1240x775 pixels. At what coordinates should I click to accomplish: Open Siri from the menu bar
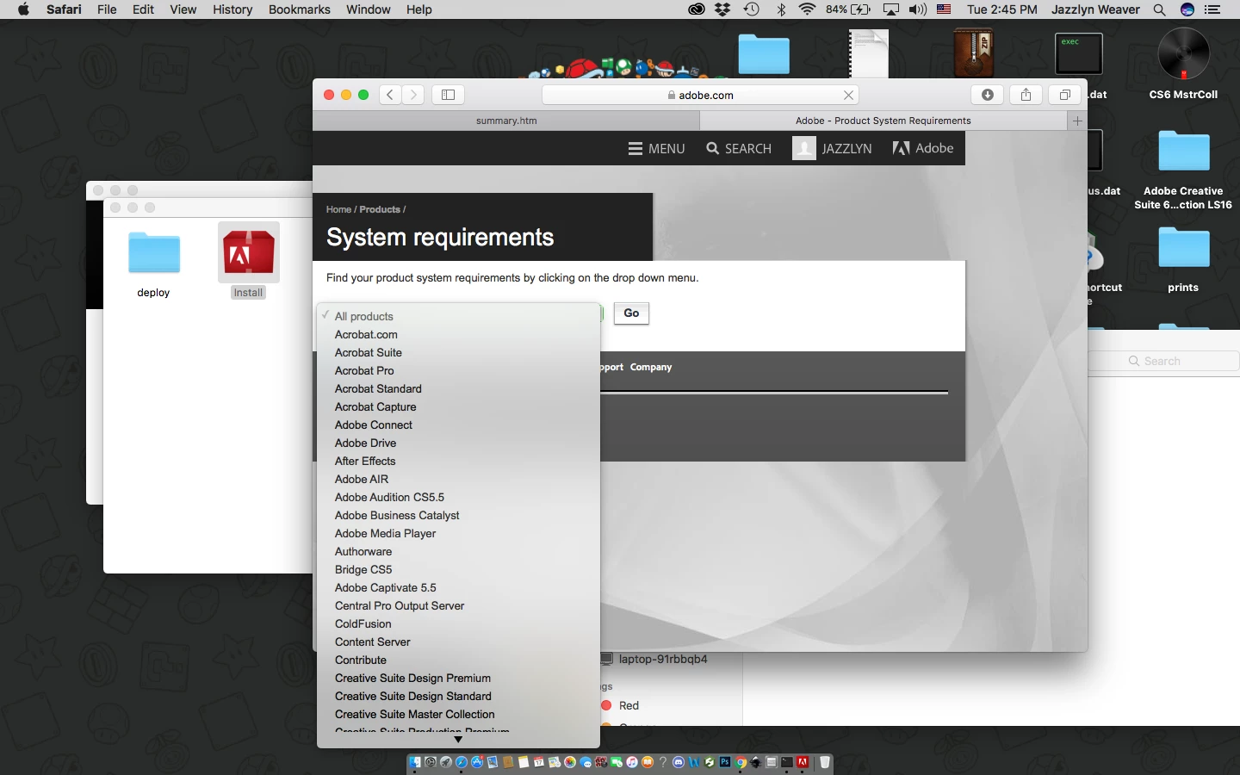[1187, 9]
